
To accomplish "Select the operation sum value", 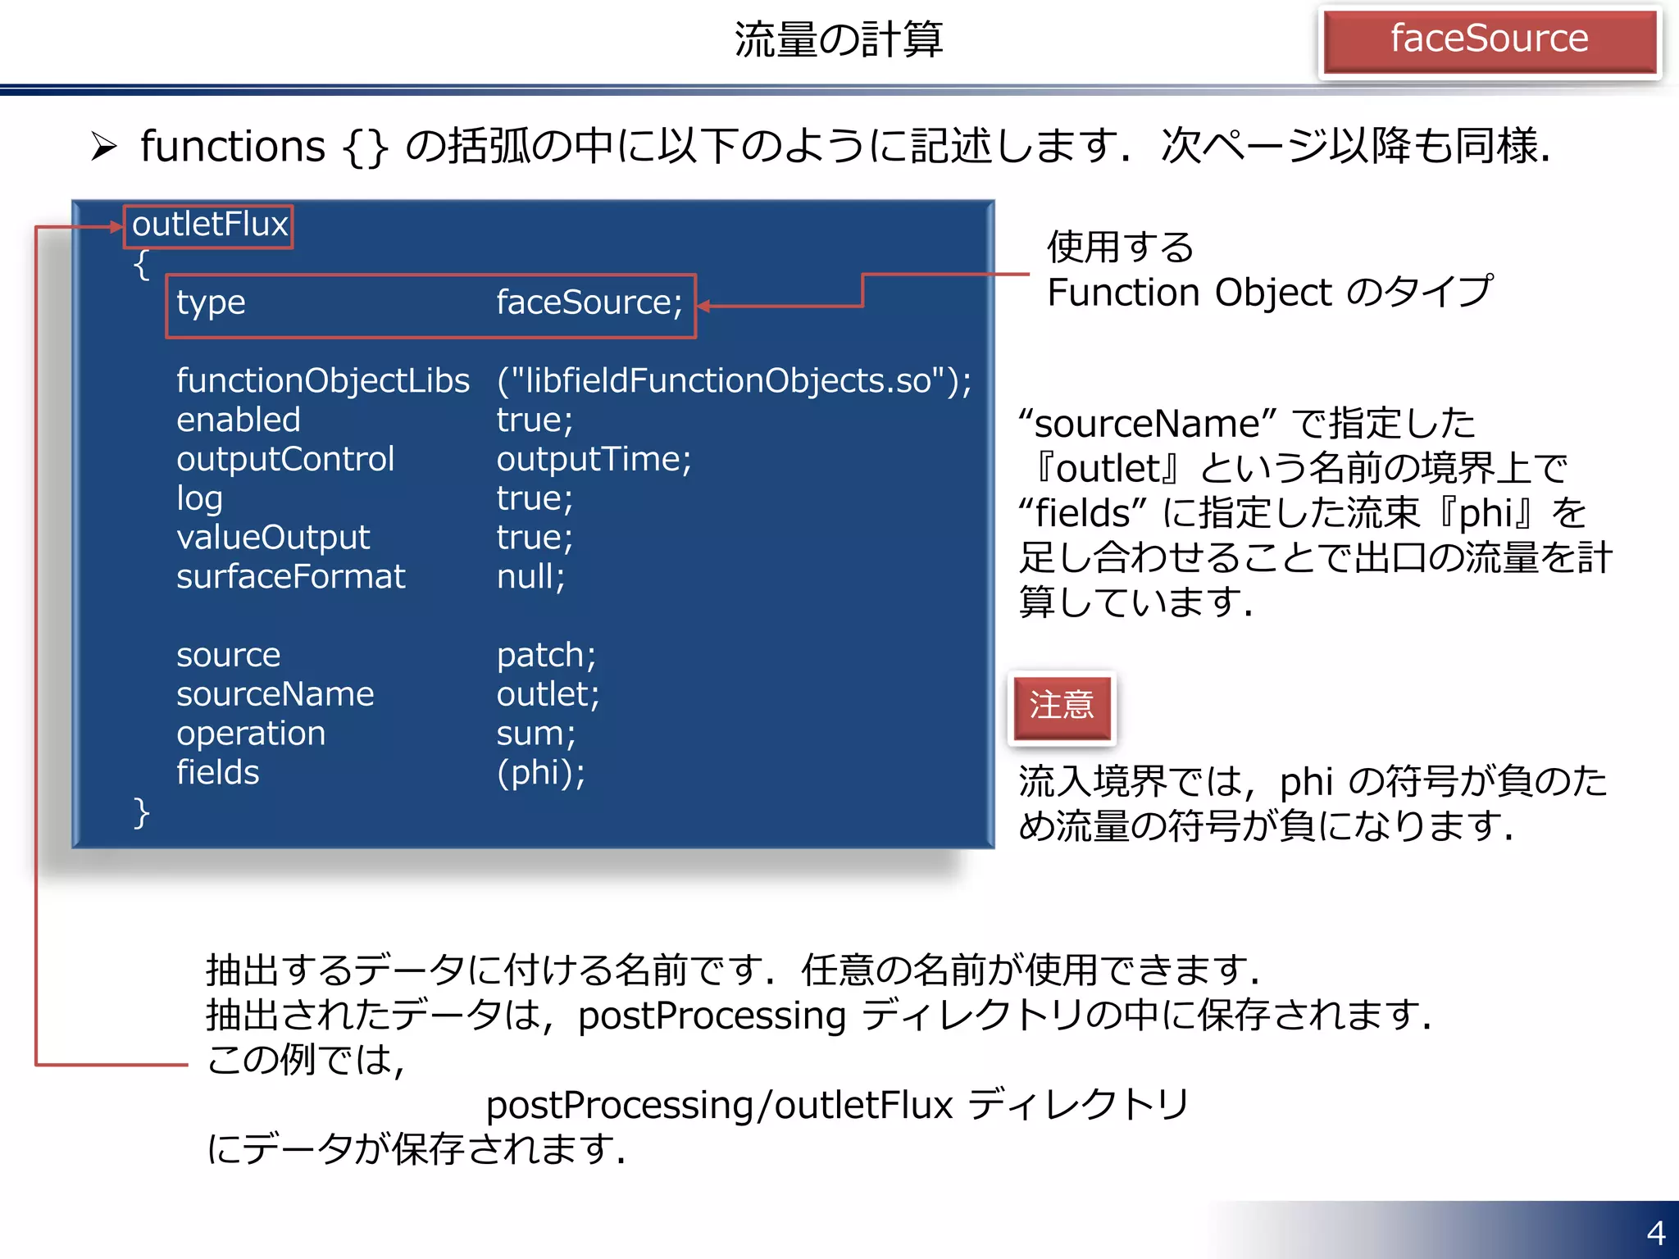I will click(x=535, y=734).
